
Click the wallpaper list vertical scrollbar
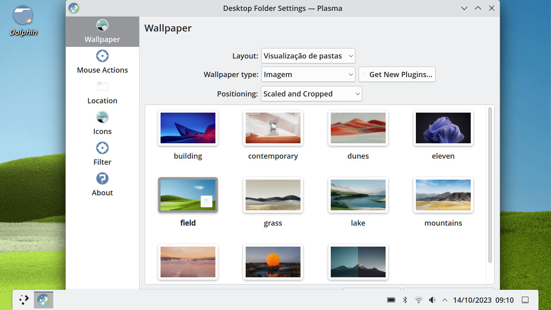click(x=490, y=184)
